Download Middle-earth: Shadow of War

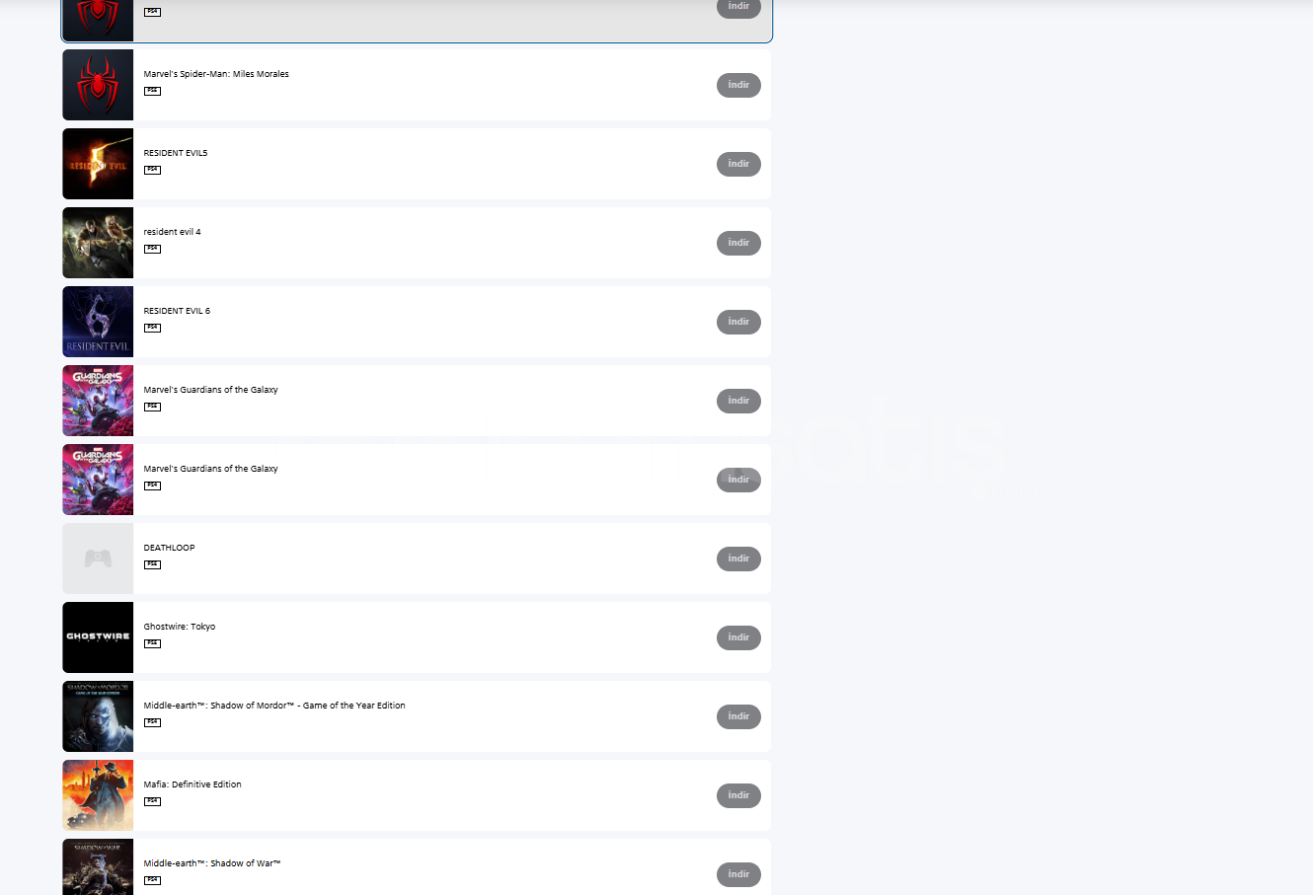pyautogui.click(x=738, y=874)
